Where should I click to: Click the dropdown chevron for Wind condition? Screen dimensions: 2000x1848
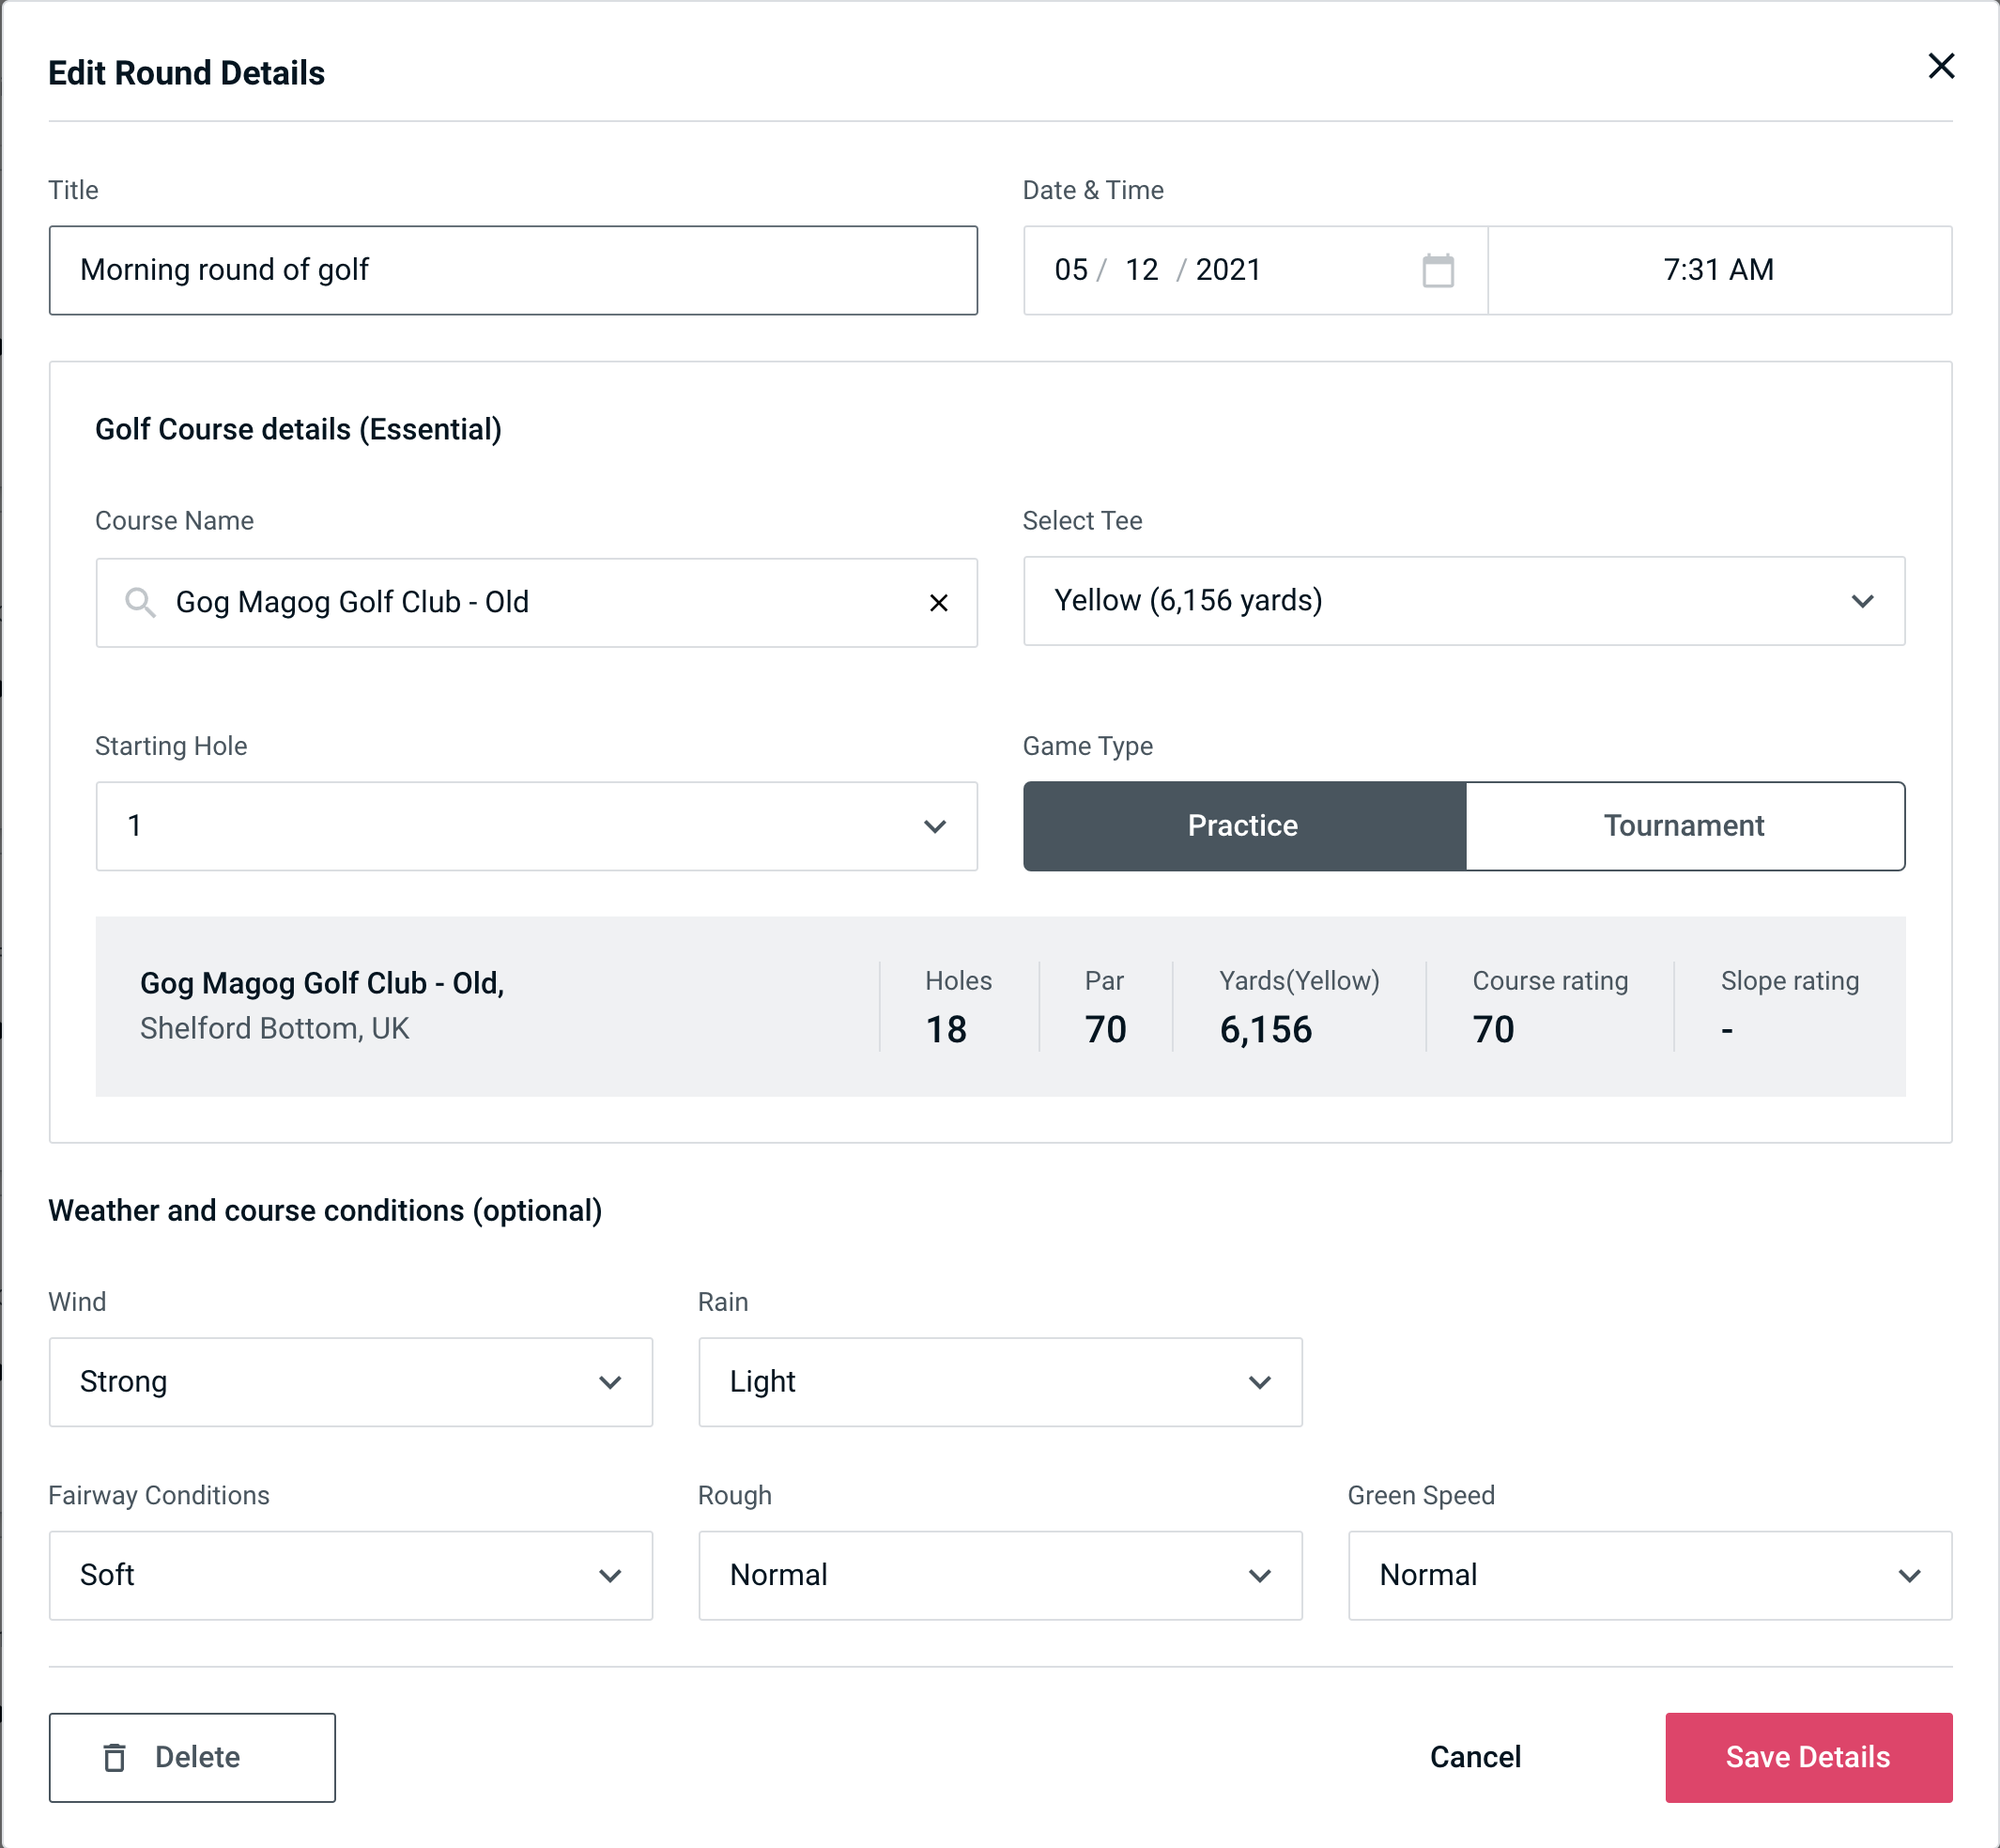(x=609, y=1383)
